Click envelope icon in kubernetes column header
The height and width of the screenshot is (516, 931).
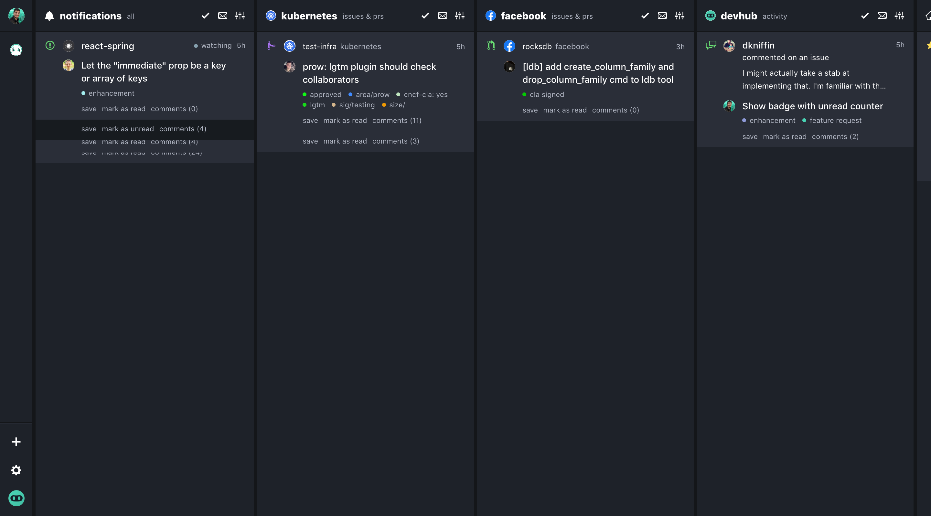tap(442, 16)
